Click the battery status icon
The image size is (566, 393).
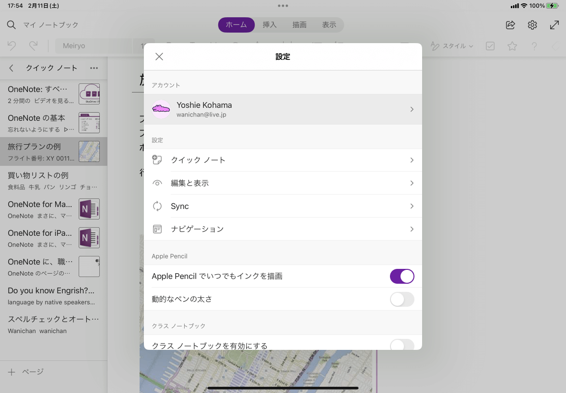(552, 6)
